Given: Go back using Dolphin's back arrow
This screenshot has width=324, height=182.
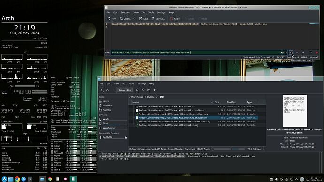Looking at the screenshot, I should coord(102,90).
